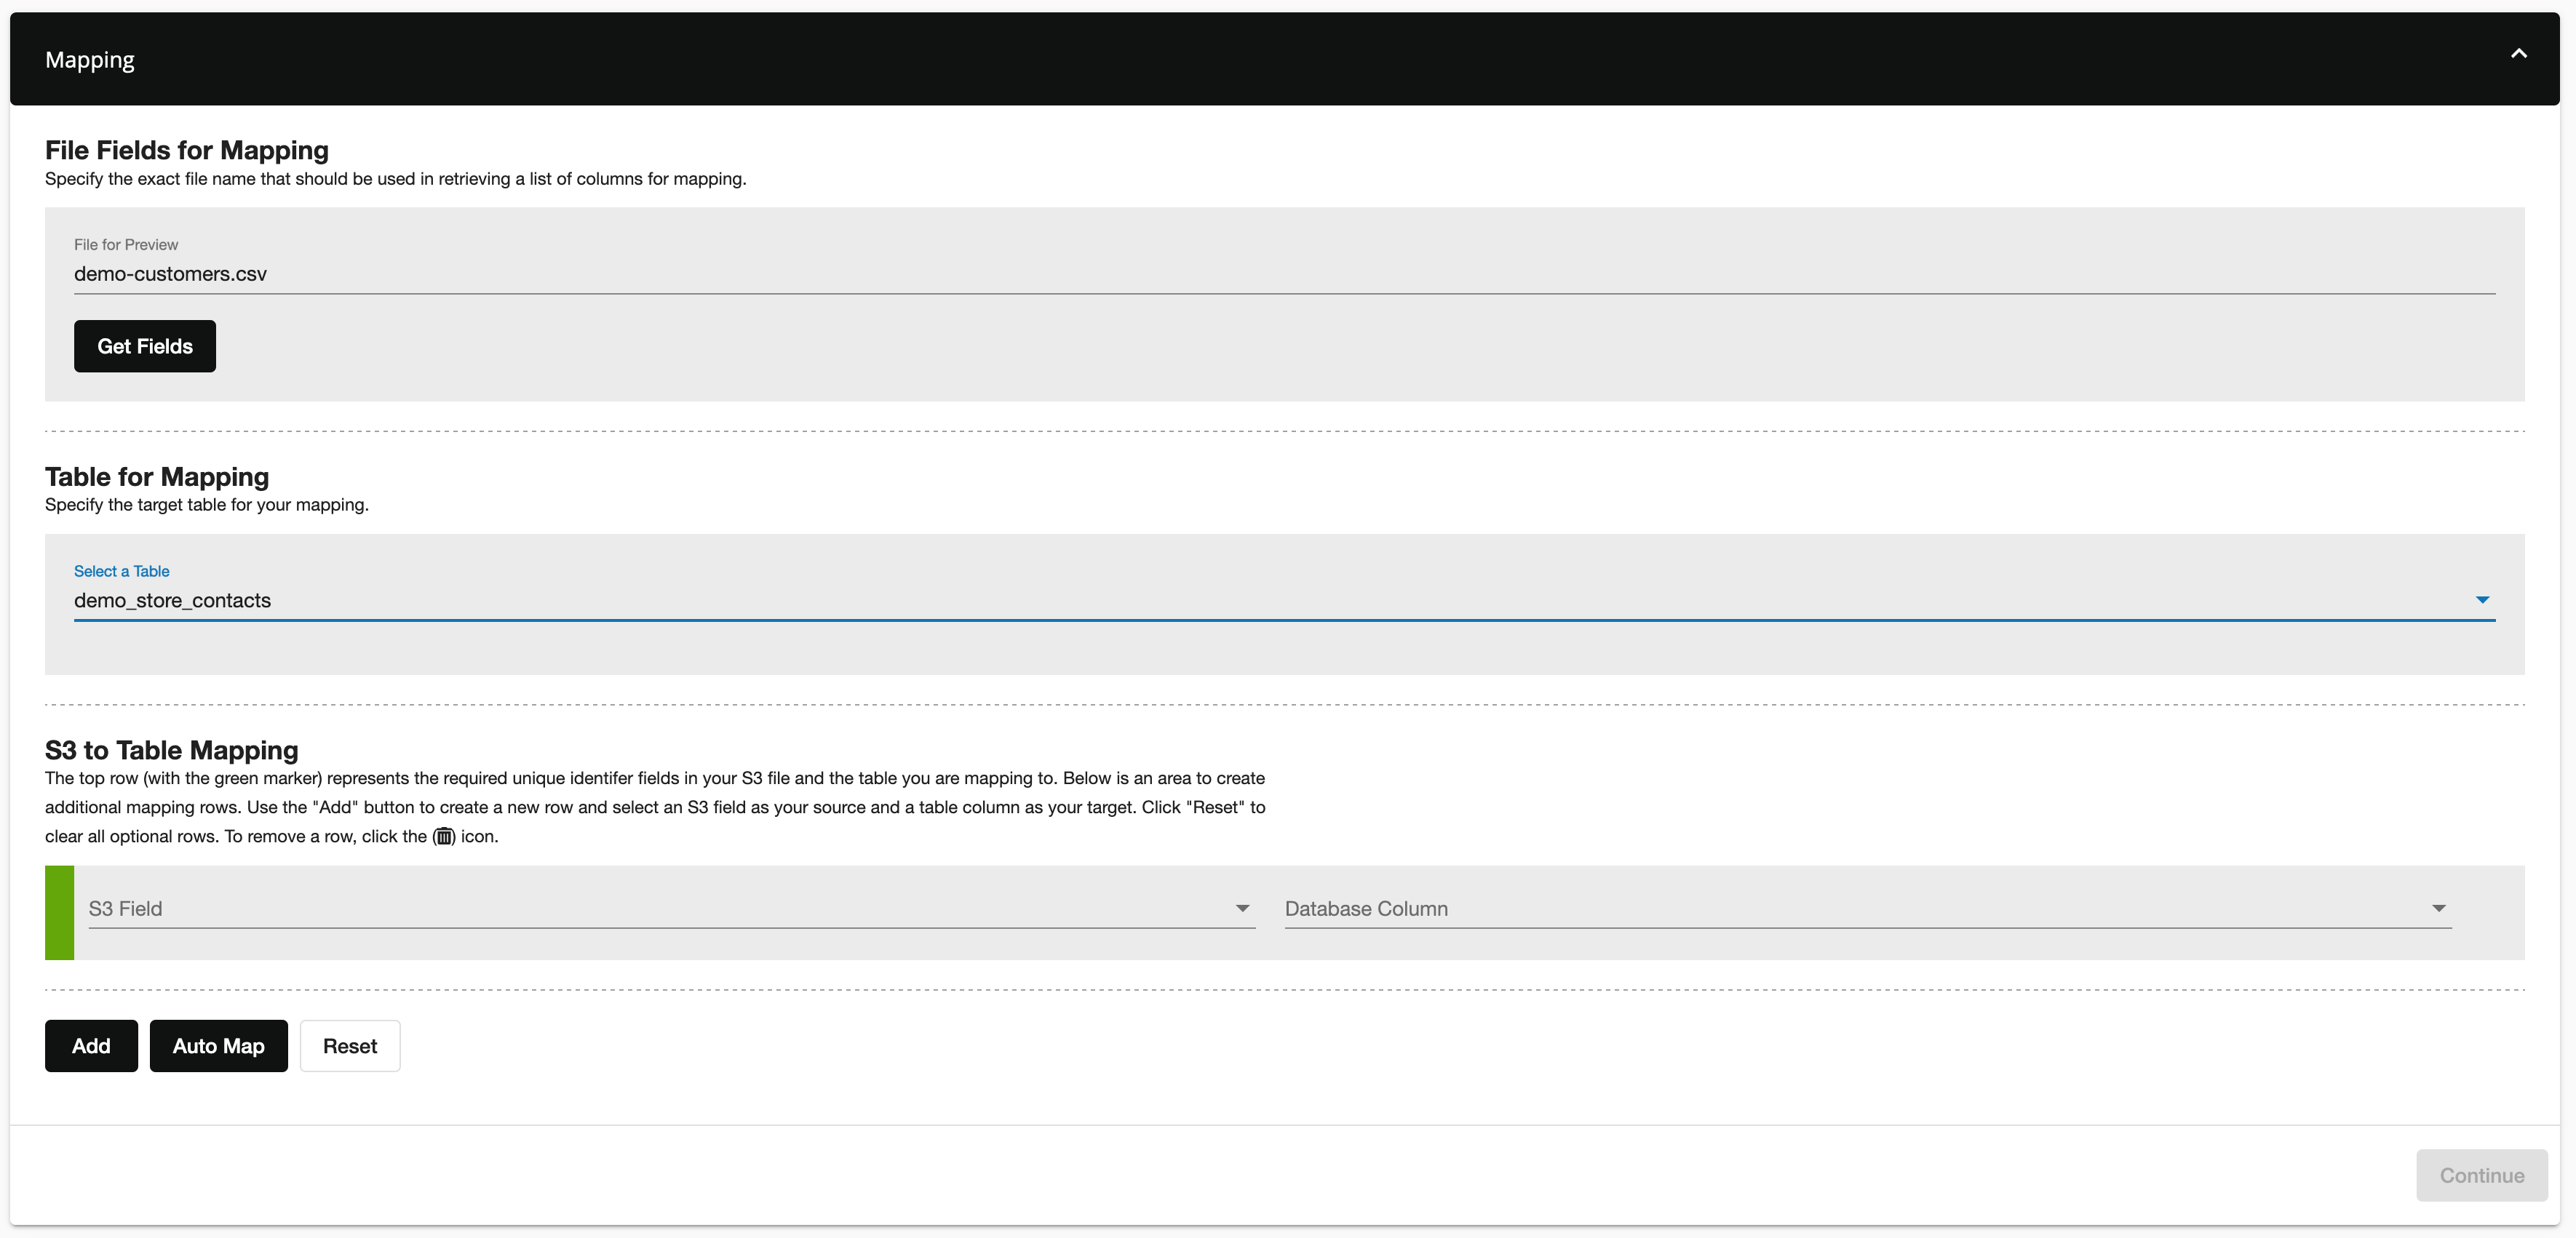Click the Continue button
Screen dimensions: 2576x1238
coord(2481,1175)
